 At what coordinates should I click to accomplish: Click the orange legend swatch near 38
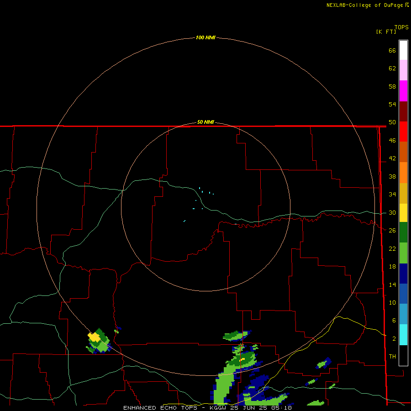click(403, 173)
